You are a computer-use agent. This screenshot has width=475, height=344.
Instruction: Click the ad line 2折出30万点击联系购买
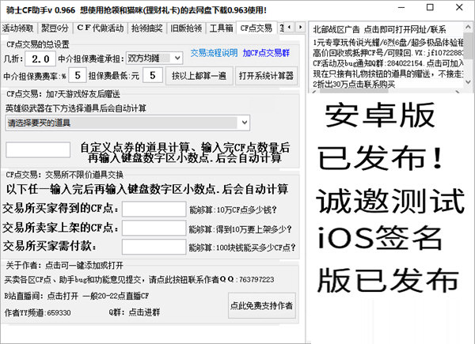(354, 84)
